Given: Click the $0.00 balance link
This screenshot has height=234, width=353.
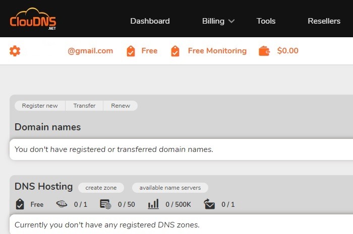Looking at the screenshot, I should coord(288,51).
